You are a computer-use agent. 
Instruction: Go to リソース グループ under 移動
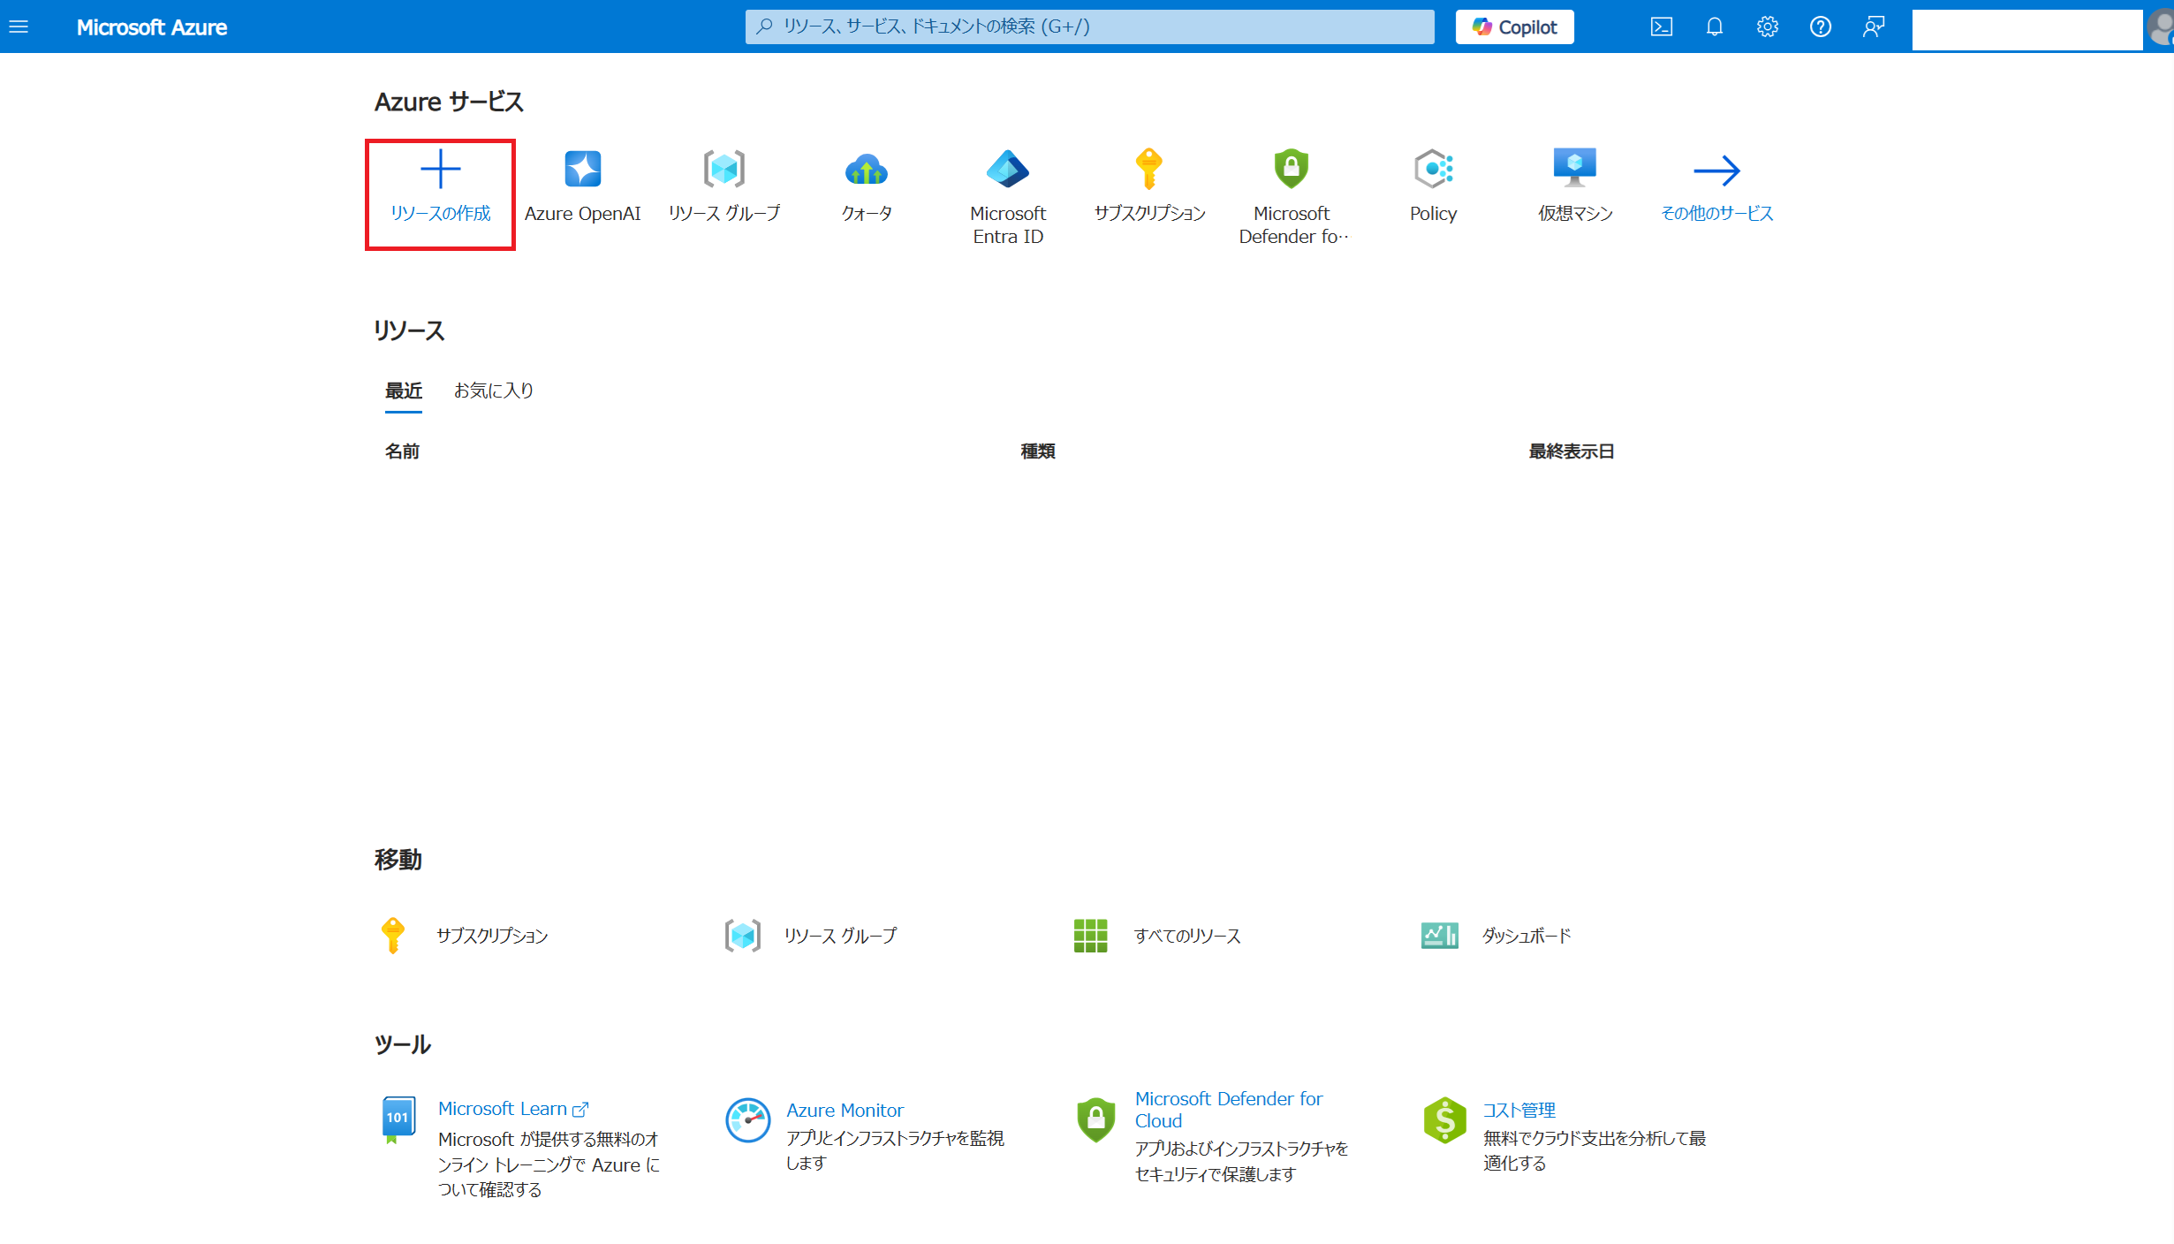(x=840, y=936)
